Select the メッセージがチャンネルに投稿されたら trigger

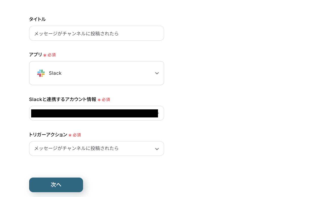click(x=76, y=149)
